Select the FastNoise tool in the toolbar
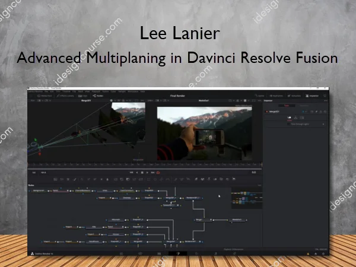Image resolution: width=356 pixels, height=267 pixels. [x=62, y=179]
